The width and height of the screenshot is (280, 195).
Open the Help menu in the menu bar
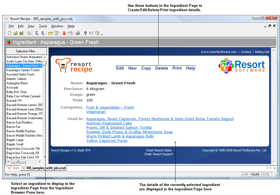coord(71,26)
